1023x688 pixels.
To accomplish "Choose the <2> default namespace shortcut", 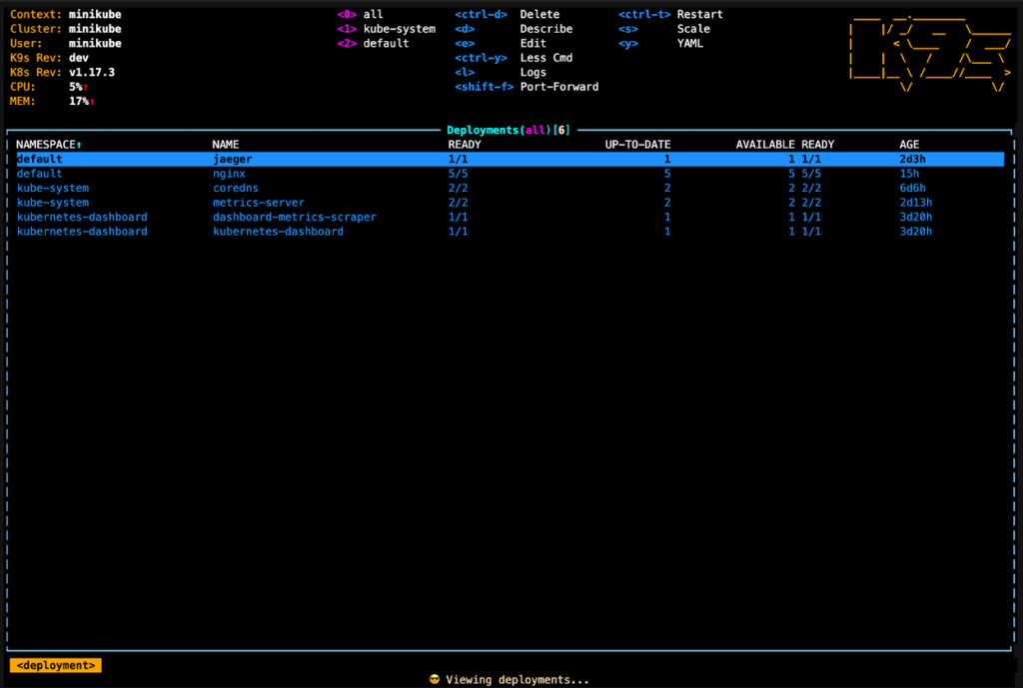I will 374,43.
